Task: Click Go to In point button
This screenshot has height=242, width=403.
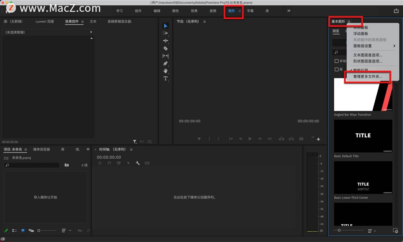Action: 231,139
